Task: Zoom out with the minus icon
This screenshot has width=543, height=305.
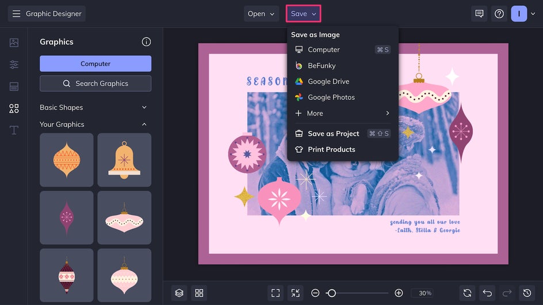Action: coord(315,293)
